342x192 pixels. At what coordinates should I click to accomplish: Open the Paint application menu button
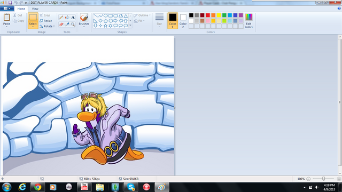point(7,9)
